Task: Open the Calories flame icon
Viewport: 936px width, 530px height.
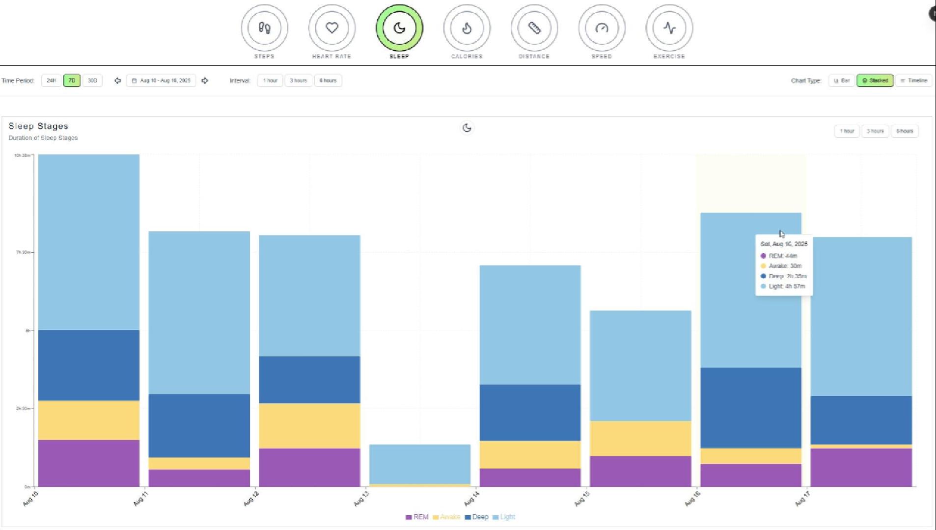Action: (467, 28)
